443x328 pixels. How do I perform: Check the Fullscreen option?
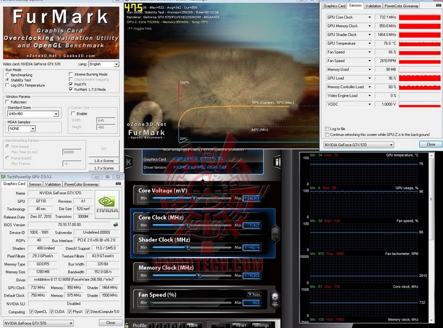[x=7, y=102]
